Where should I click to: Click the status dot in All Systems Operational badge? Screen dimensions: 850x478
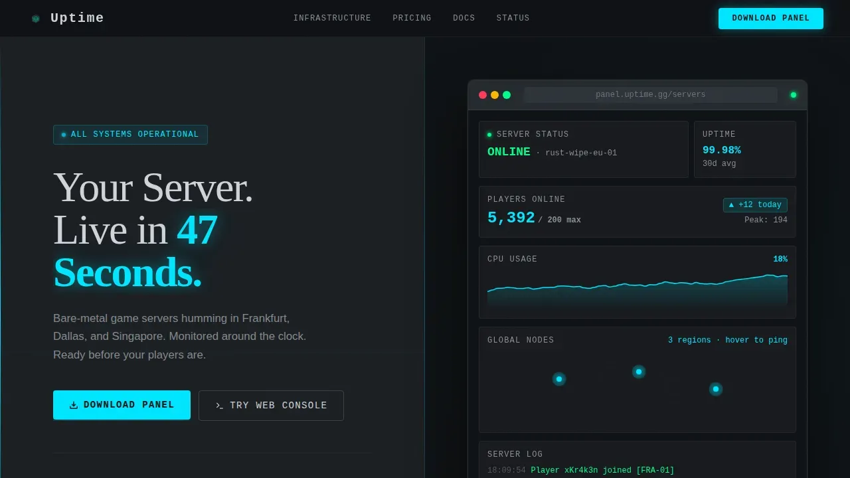[64, 135]
